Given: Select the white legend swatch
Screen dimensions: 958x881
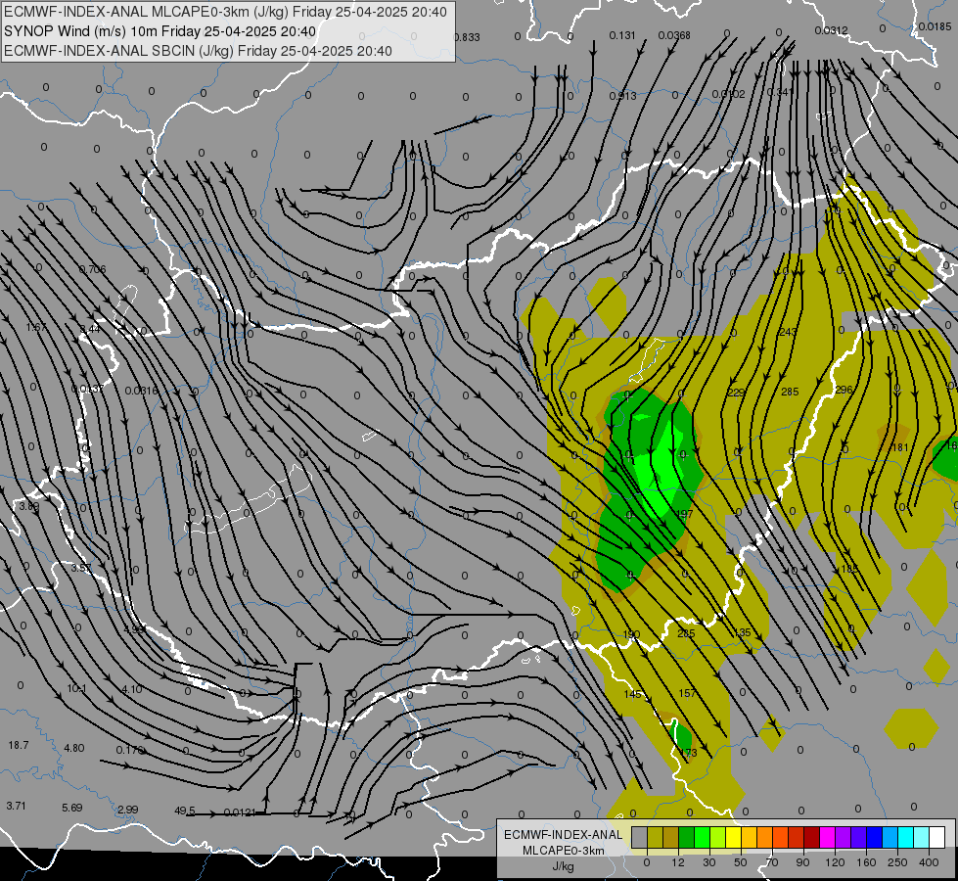Looking at the screenshot, I should tap(936, 837).
